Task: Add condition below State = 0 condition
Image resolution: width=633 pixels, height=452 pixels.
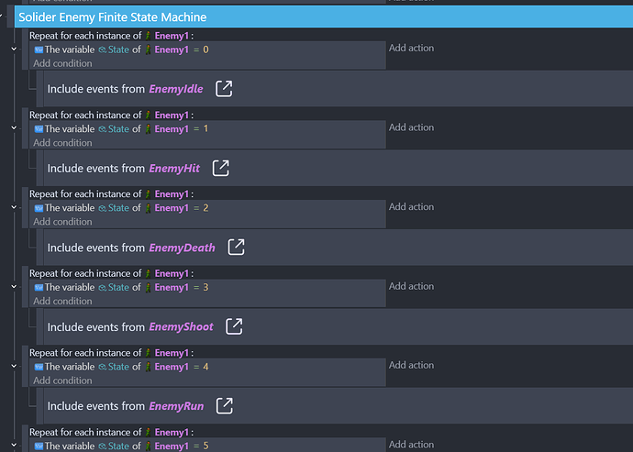Action: click(x=62, y=63)
